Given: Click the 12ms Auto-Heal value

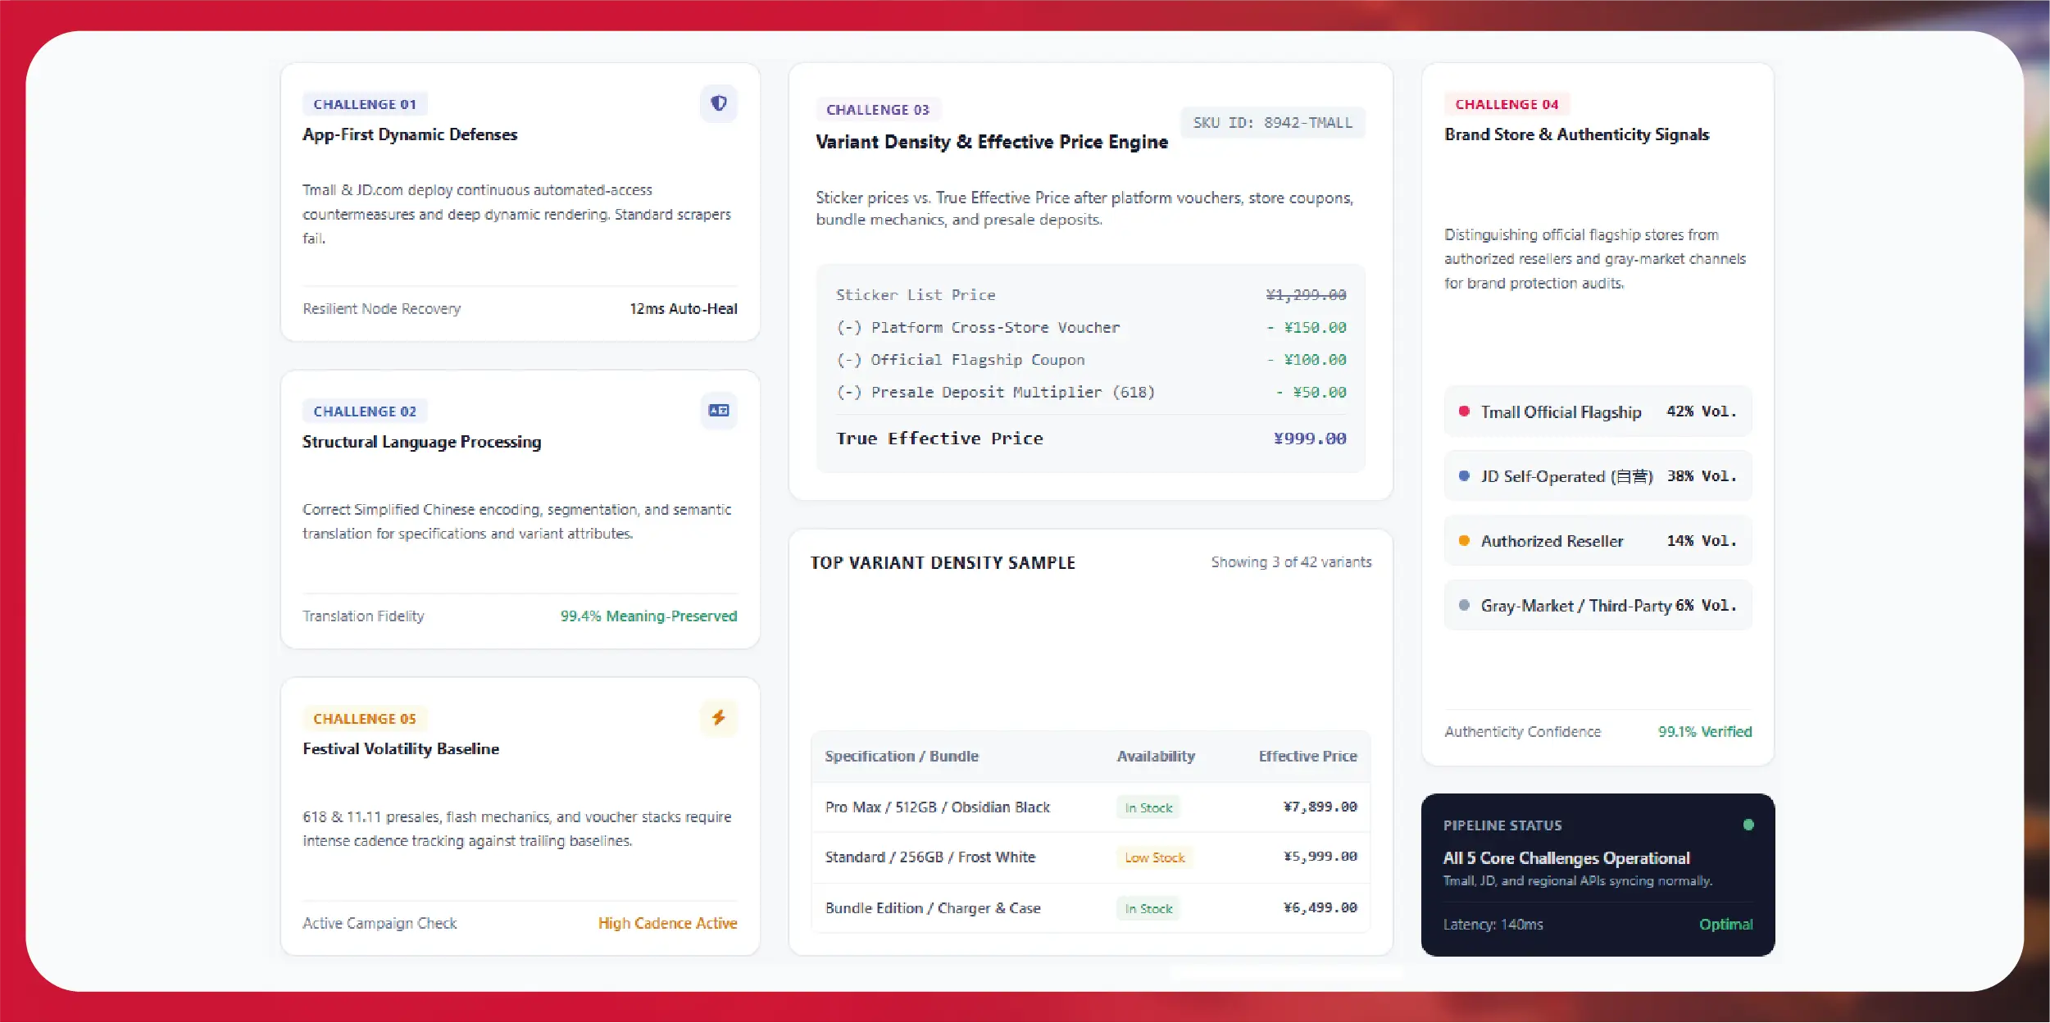Looking at the screenshot, I should pyautogui.click(x=684, y=309).
